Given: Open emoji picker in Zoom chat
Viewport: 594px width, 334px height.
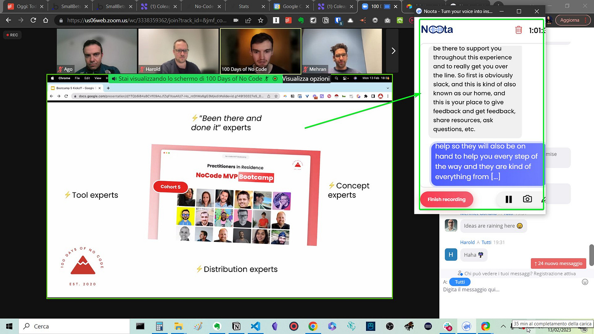Looking at the screenshot, I should (585, 282).
